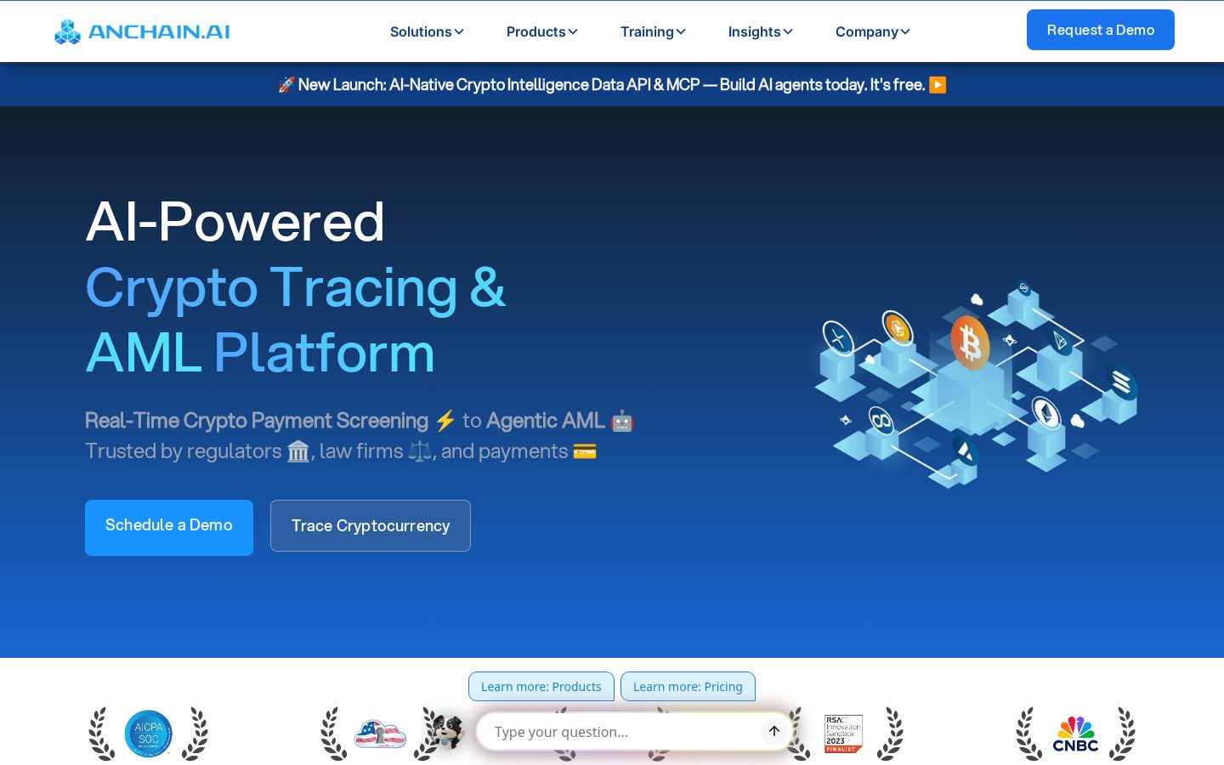Click the Real-Time Crypto Payment Screening text
Image resolution: width=1224 pixels, height=765 pixels.
pyautogui.click(x=257, y=421)
